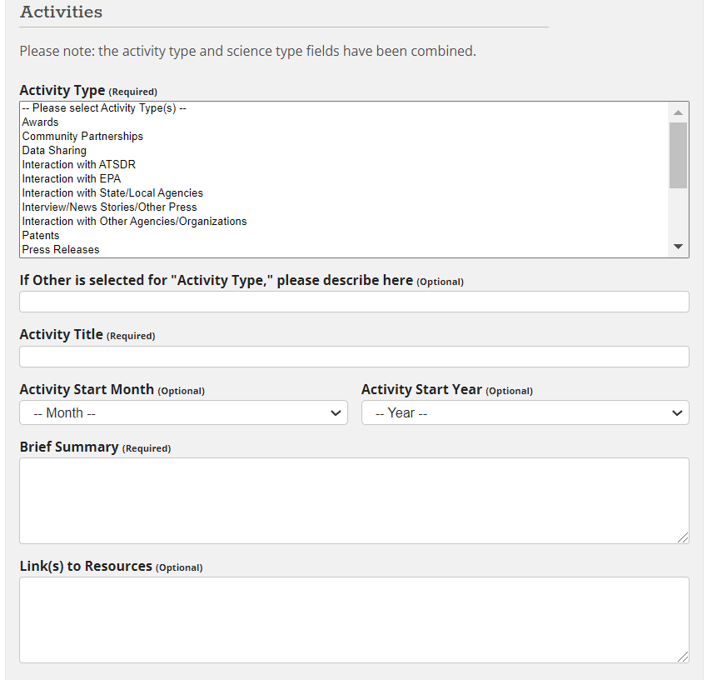Select Patents activity type
The width and height of the screenshot is (712, 680).
41,236
